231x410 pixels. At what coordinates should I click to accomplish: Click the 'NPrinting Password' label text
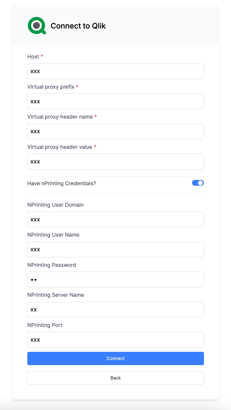(52, 265)
